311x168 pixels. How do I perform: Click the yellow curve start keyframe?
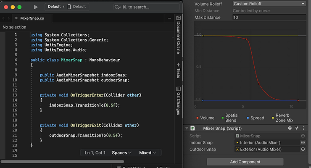[x=203, y=36]
